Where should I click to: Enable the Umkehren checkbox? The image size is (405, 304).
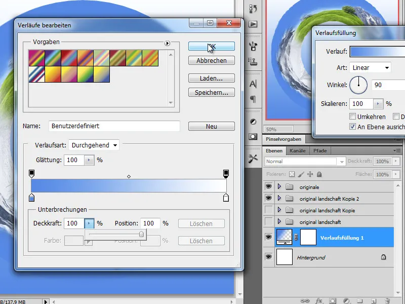point(352,117)
